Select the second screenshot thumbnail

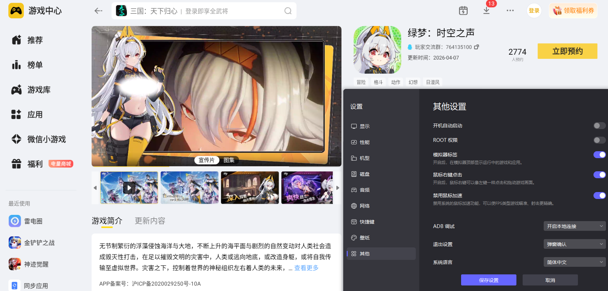(x=189, y=188)
